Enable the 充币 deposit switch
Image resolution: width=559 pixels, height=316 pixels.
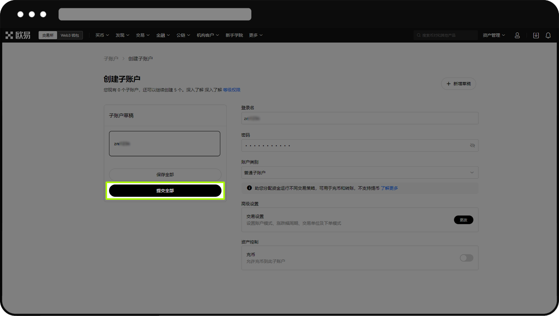click(x=466, y=258)
